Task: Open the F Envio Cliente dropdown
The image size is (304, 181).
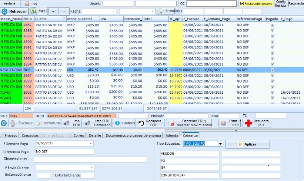Action: (91, 168)
